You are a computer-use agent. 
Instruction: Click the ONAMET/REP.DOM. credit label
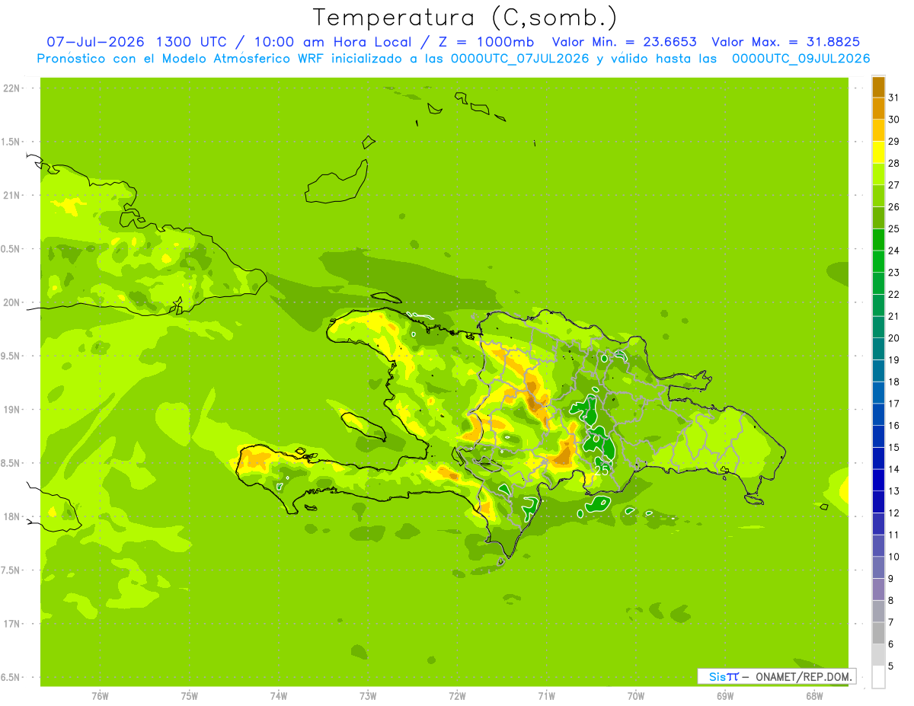click(x=803, y=676)
